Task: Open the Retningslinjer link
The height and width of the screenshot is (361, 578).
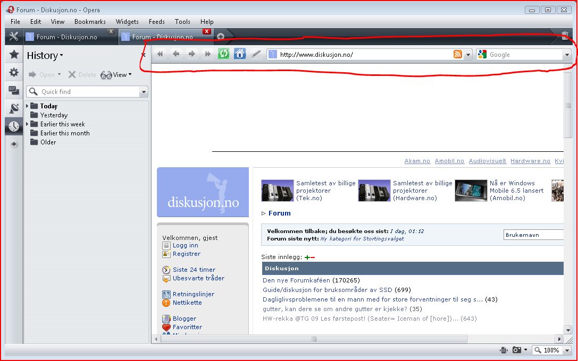Action: click(193, 294)
